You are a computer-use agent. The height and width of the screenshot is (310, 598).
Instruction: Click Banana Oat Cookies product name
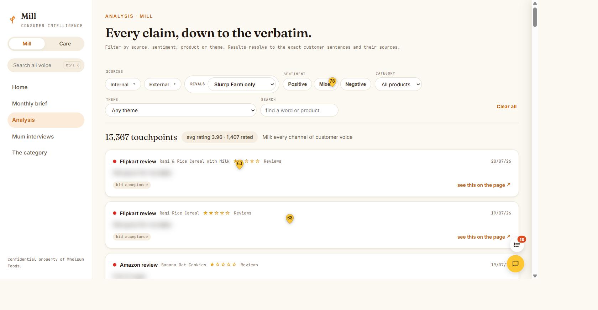tap(184, 265)
